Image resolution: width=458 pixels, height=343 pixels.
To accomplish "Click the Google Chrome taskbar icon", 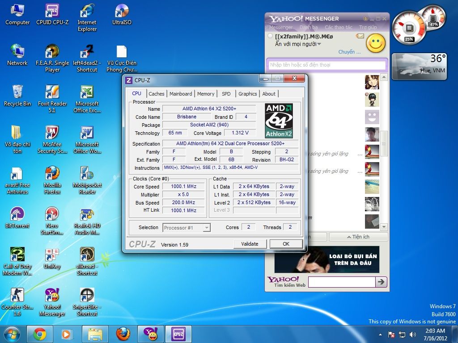I will (x=40, y=334).
